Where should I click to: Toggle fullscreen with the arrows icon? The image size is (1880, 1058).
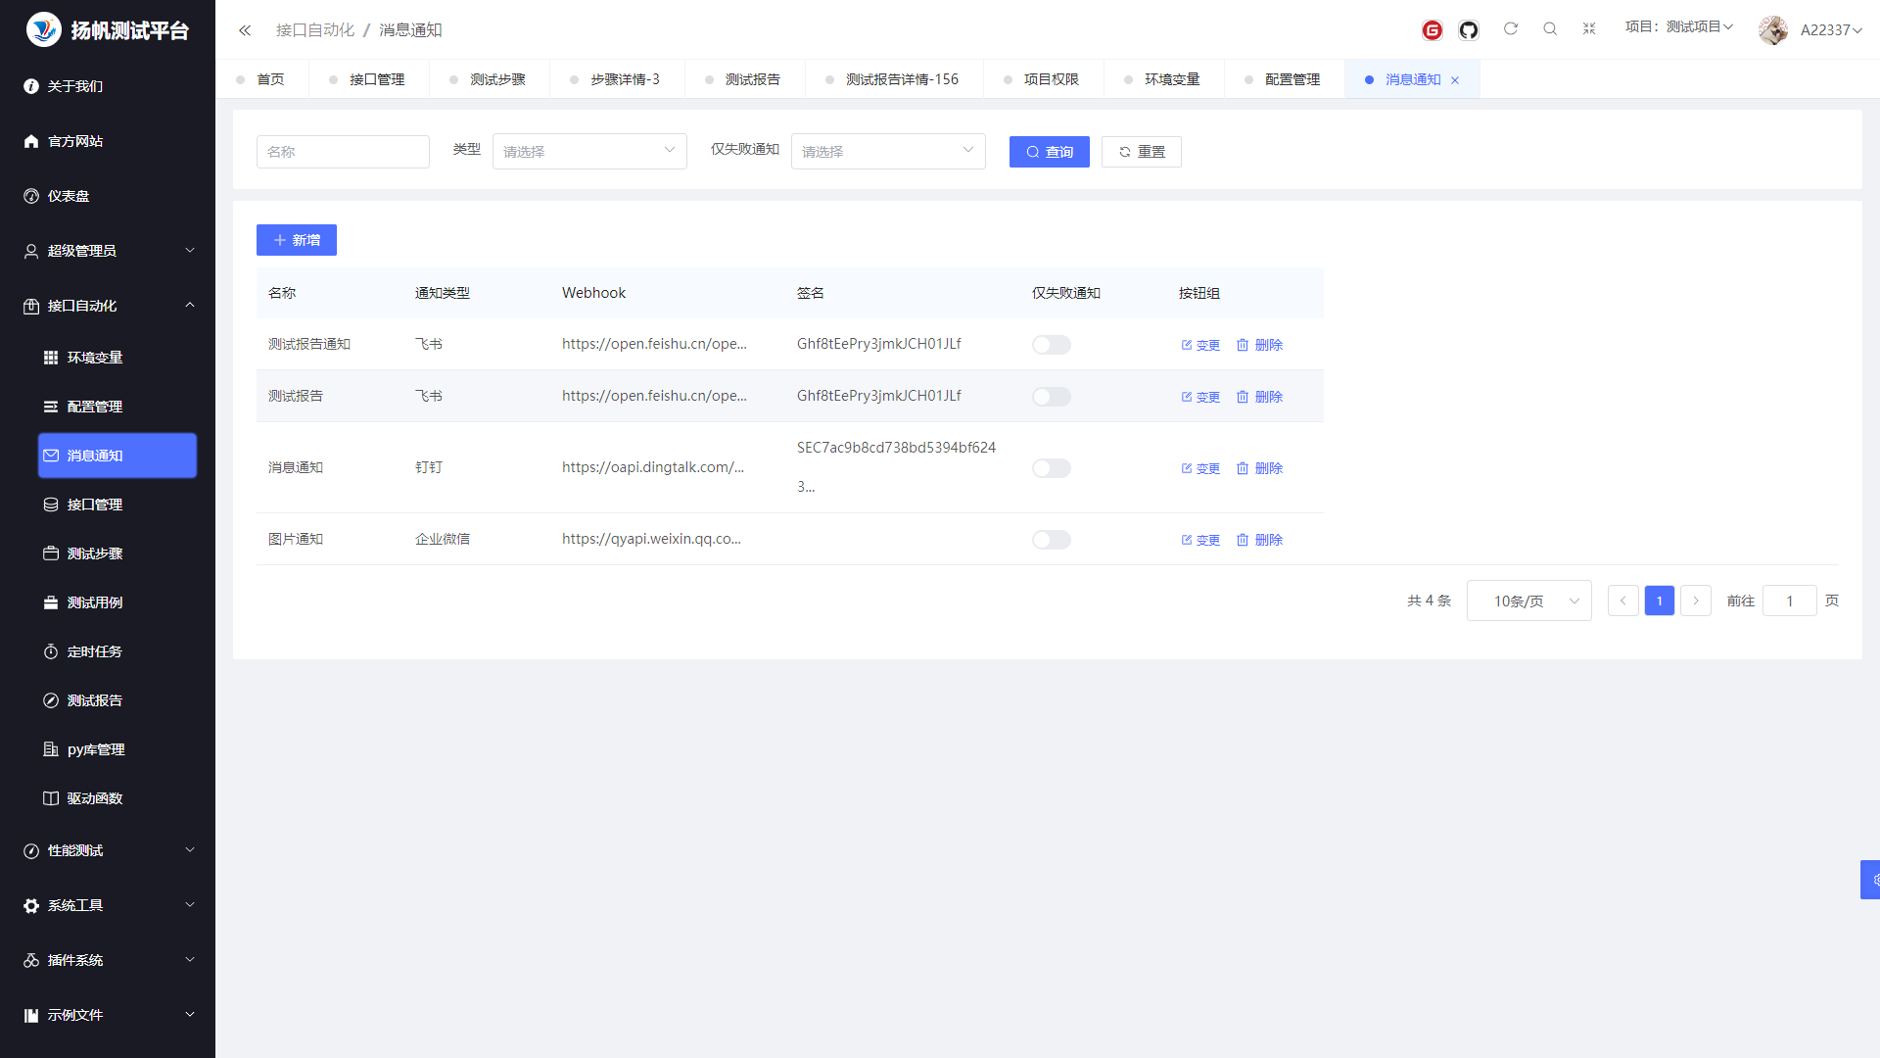[1589, 29]
